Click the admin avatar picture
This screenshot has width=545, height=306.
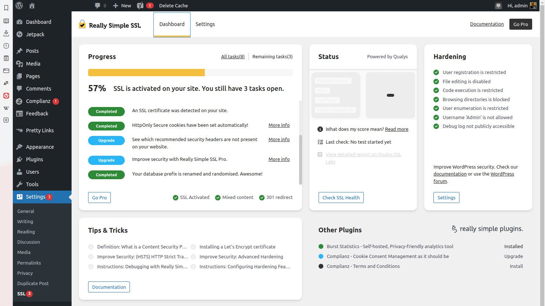coord(533,5)
